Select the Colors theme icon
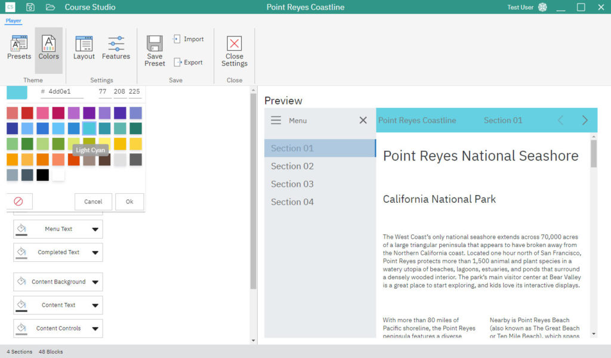This screenshot has width=611, height=358. pyautogui.click(x=48, y=48)
